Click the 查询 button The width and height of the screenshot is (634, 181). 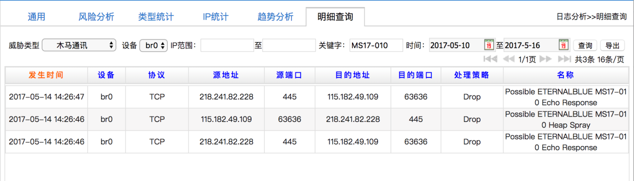click(x=585, y=45)
